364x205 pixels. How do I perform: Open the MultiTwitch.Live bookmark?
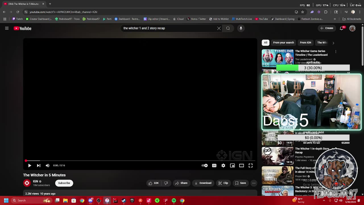242,19
